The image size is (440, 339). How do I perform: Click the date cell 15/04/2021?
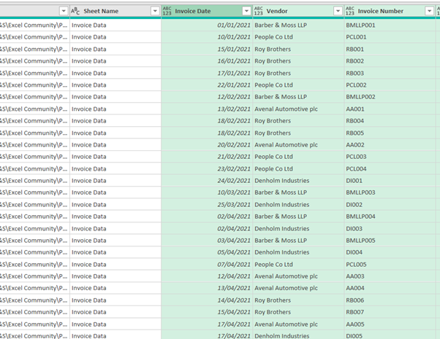click(x=207, y=312)
